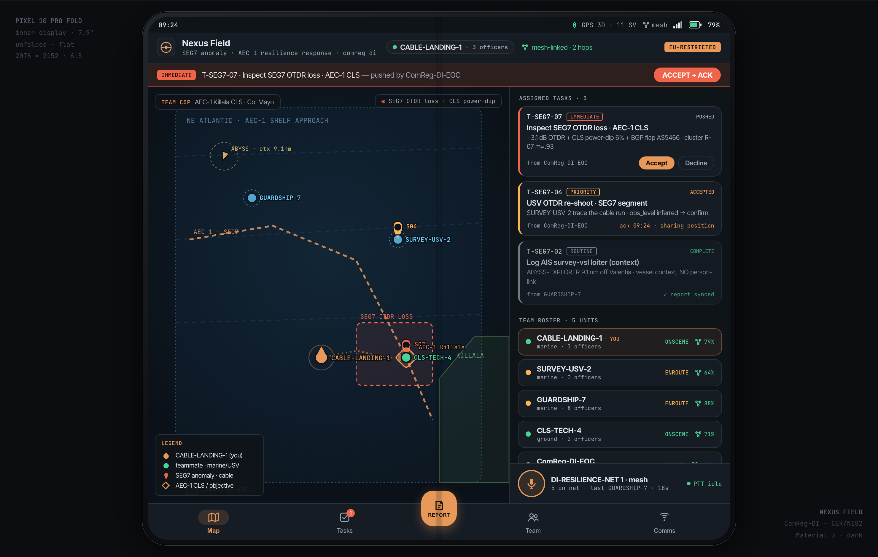Image resolution: width=878 pixels, height=557 pixels.
Task: Select the SURVEY-USV-2 map marker
Action: [398, 240]
